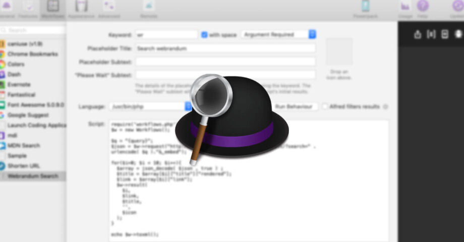Image resolution: width=464 pixels, height=242 pixels.
Task: Click the Font Awesome workflow icon
Action: point(2,105)
